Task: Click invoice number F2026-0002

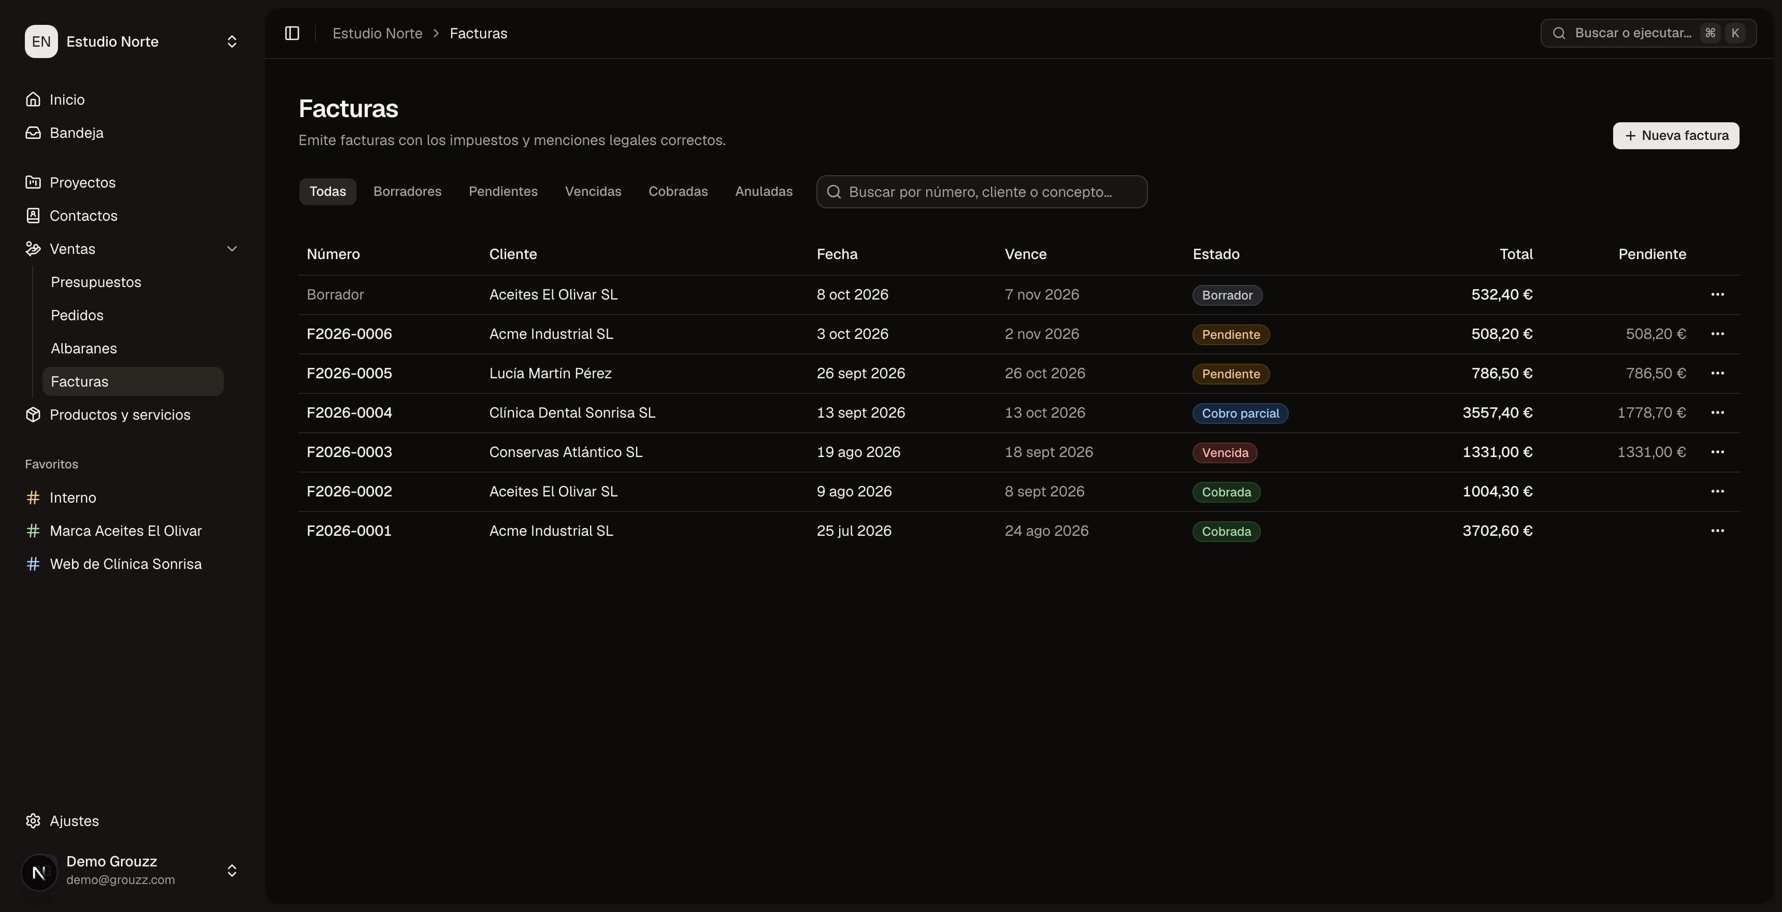Action: point(349,492)
